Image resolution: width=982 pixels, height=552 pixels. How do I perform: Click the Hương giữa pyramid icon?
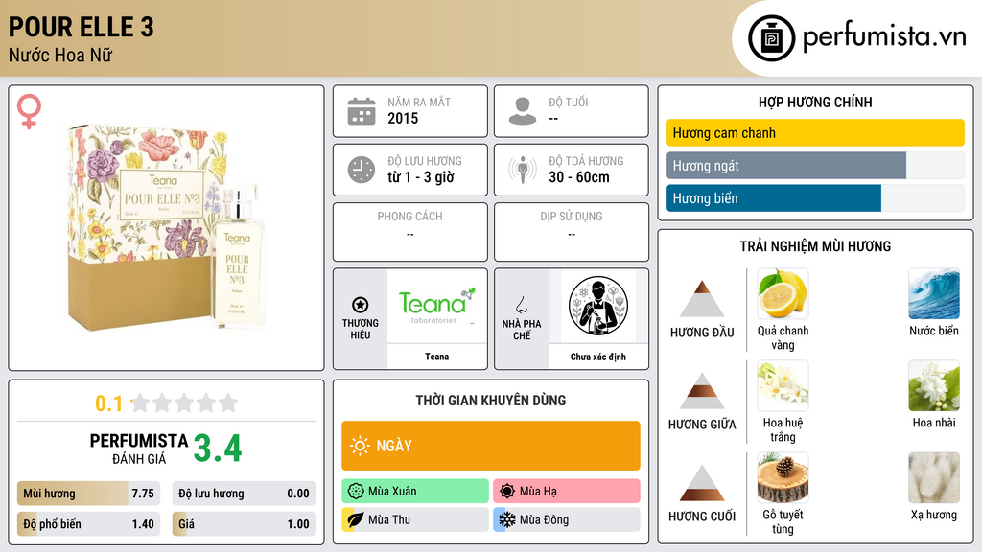point(702,391)
